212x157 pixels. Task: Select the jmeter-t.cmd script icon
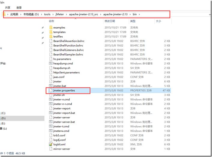pos(51,126)
